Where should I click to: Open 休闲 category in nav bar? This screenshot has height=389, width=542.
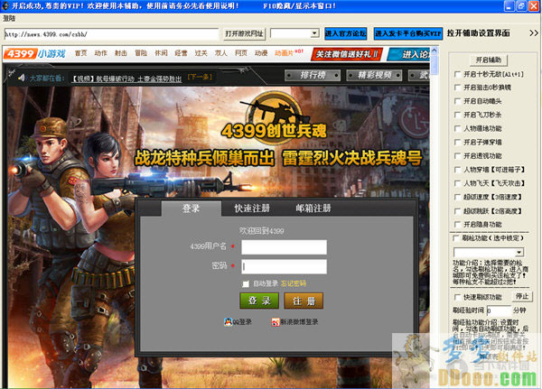point(161,53)
